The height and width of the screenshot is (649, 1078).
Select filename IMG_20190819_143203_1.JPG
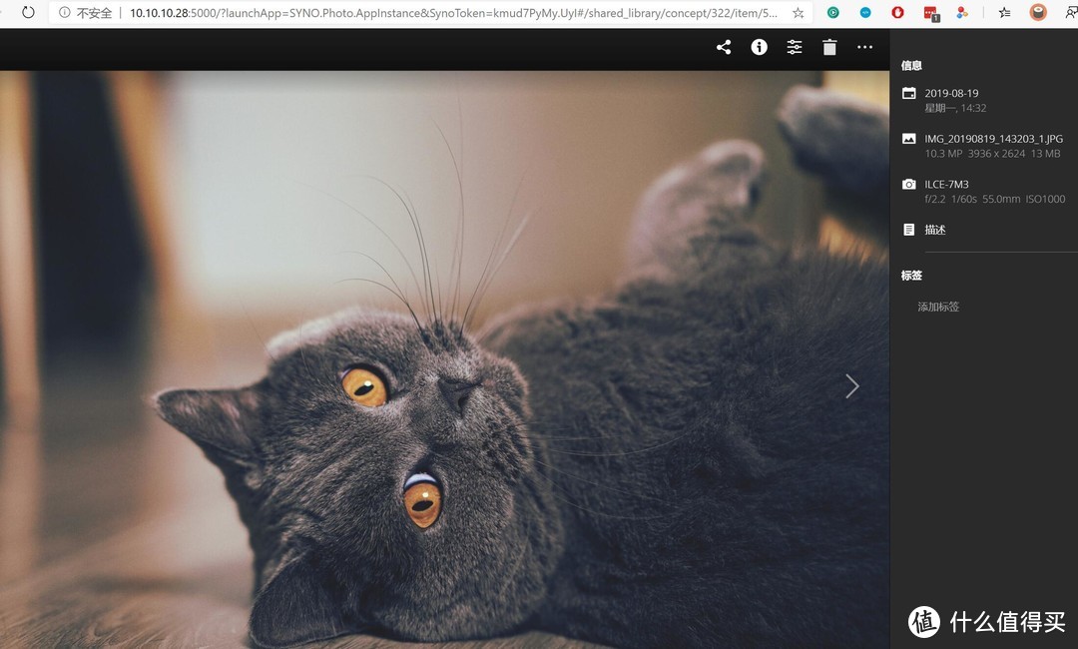pos(993,138)
